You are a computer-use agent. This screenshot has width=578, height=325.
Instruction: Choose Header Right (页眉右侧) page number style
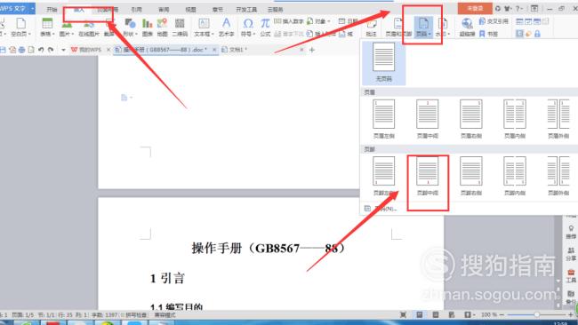(471, 119)
